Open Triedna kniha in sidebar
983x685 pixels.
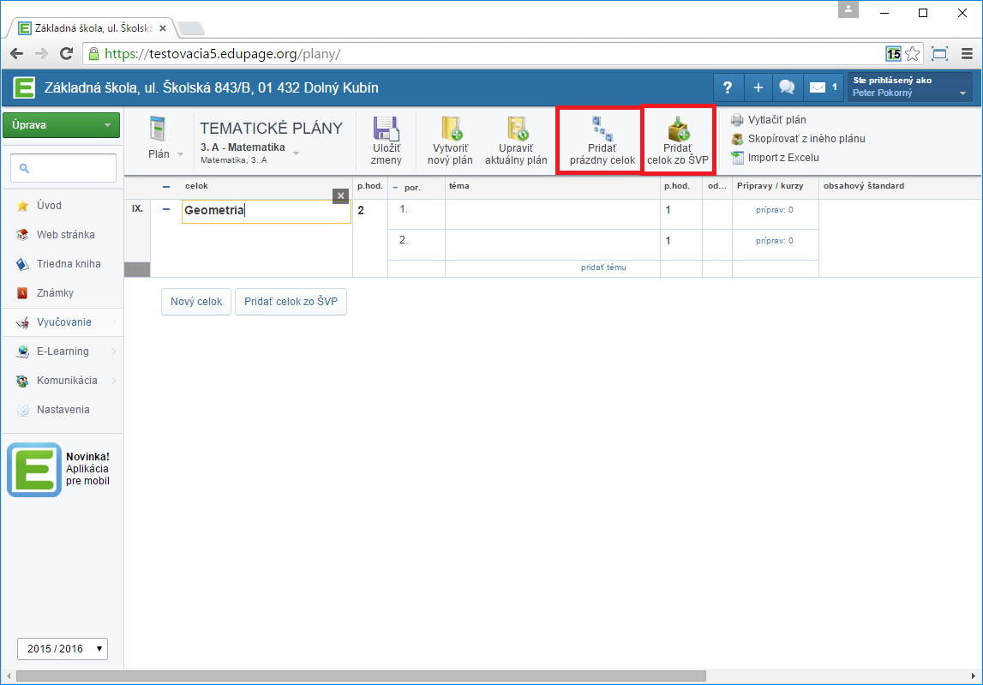tap(68, 264)
